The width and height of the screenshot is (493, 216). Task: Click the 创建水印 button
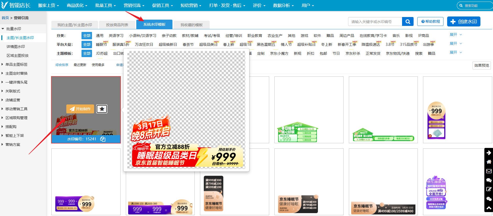point(463,22)
